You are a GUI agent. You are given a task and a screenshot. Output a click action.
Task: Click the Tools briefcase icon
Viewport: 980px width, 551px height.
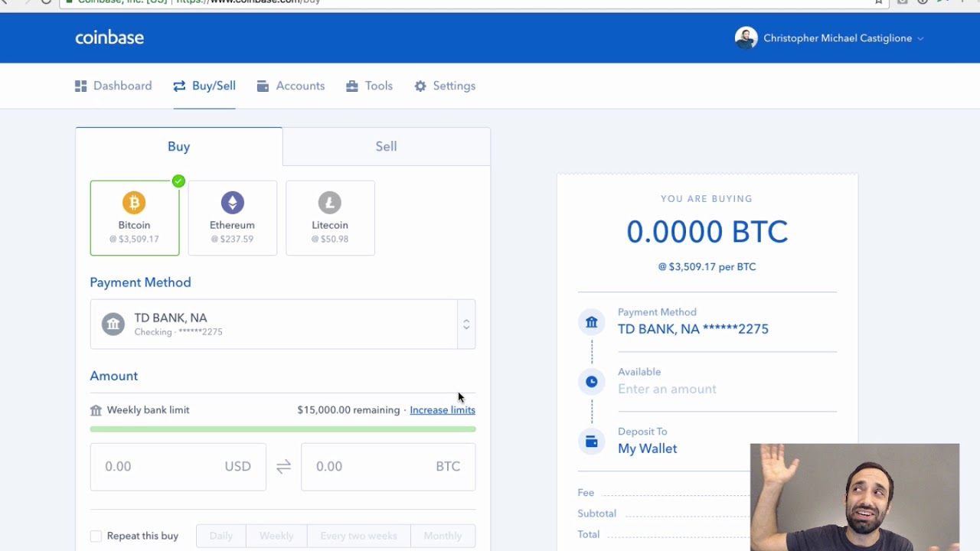click(x=352, y=86)
